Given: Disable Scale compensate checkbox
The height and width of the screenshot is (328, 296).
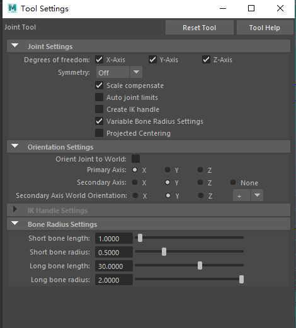Looking at the screenshot, I should 99,85.
